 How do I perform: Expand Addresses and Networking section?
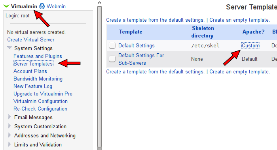tap(9, 135)
